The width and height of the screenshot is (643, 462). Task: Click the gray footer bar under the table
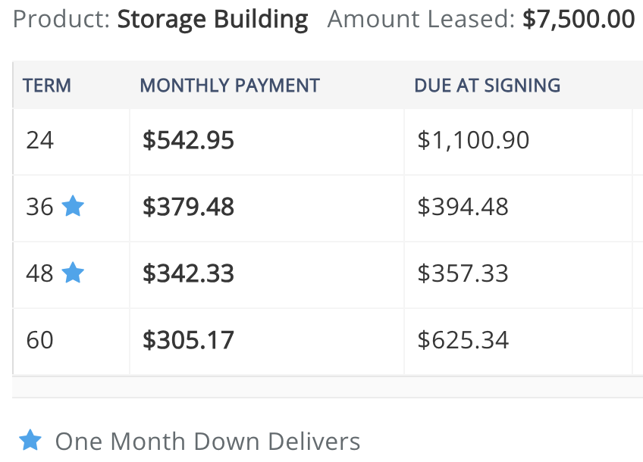(328, 387)
